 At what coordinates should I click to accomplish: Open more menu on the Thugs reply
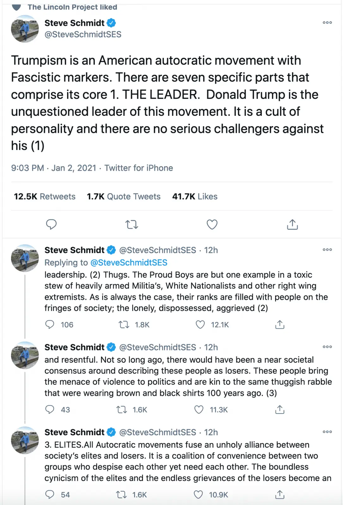[x=327, y=250]
